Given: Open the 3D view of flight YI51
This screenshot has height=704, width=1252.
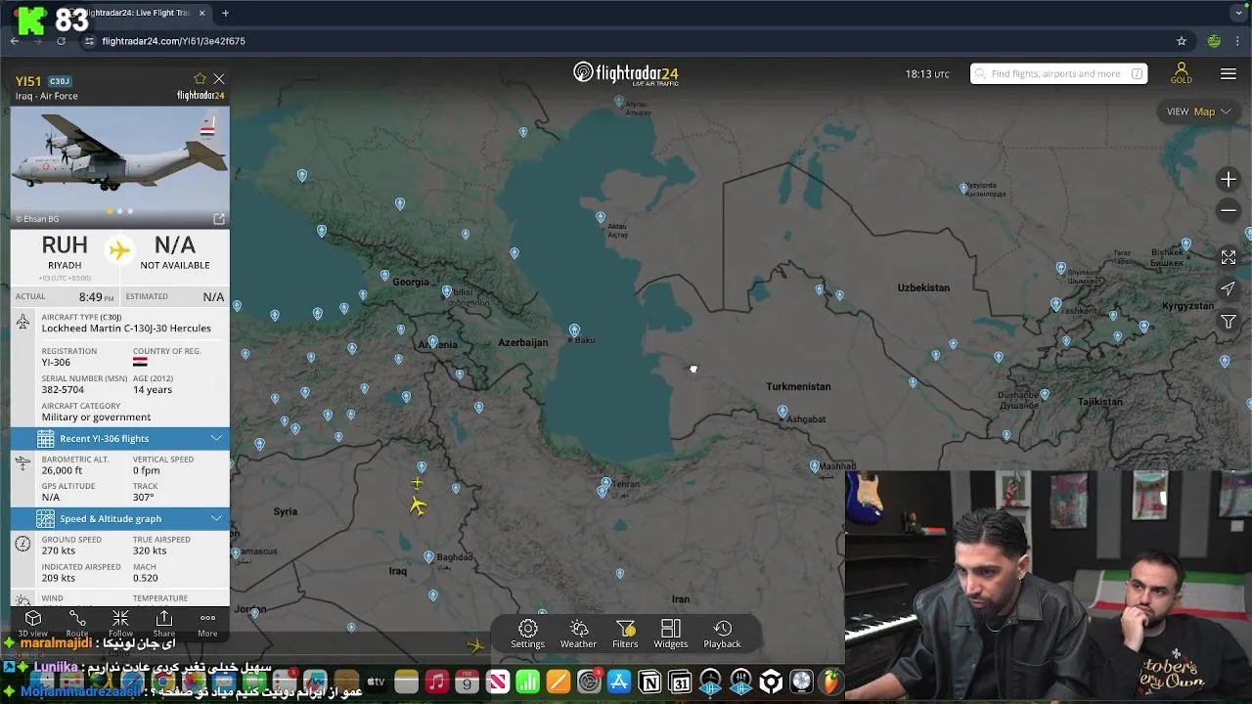Looking at the screenshot, I should (33, 623).
